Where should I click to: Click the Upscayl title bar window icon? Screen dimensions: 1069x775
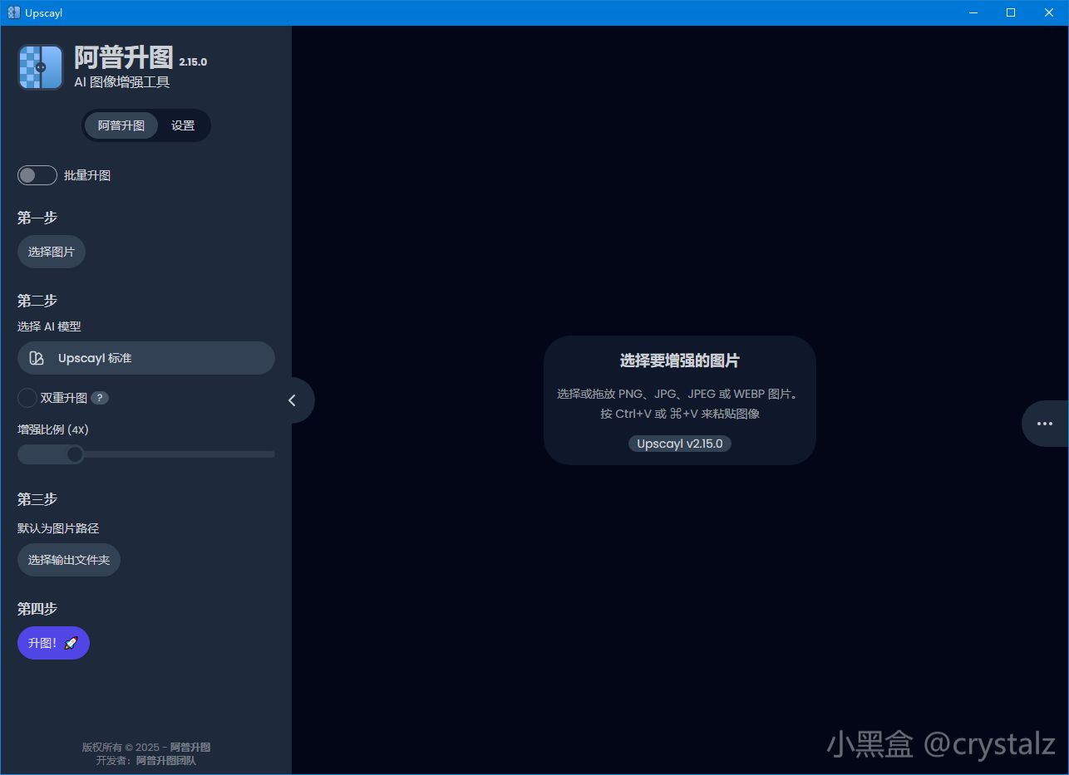(13, 12)
